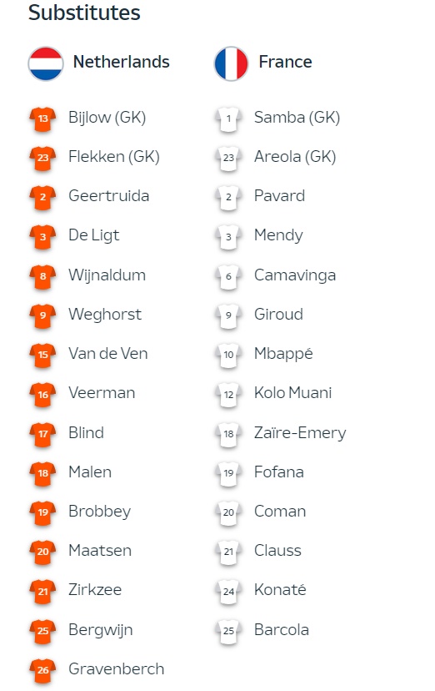Click Samba's white number 1 shirt icon
Screen dimensions: 435x691
click(228, 119)
